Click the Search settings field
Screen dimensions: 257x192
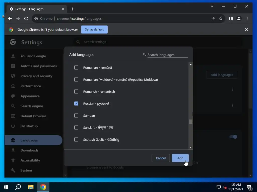pyautogui.click(x=158, y=42)
